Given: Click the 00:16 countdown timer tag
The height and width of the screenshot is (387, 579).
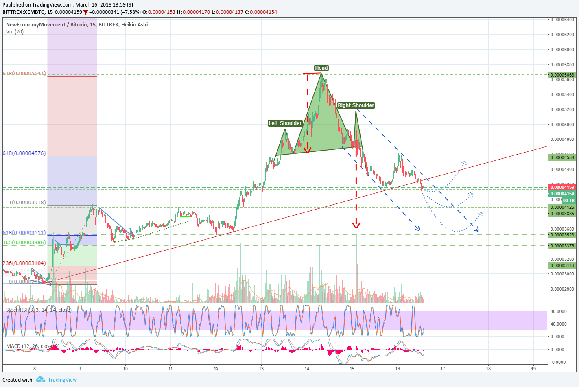Looking at the screenshot, I should tap(569, 201).
